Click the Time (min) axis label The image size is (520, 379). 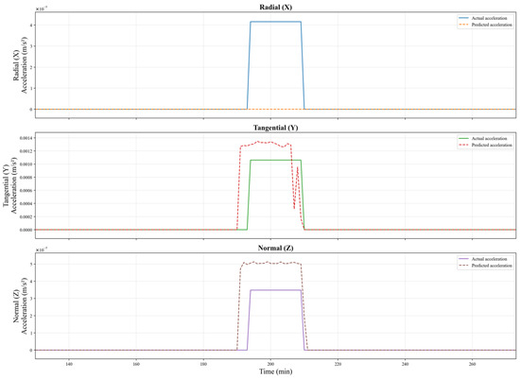(275, 371)
